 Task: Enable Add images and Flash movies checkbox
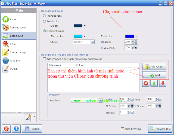[44, 59]
